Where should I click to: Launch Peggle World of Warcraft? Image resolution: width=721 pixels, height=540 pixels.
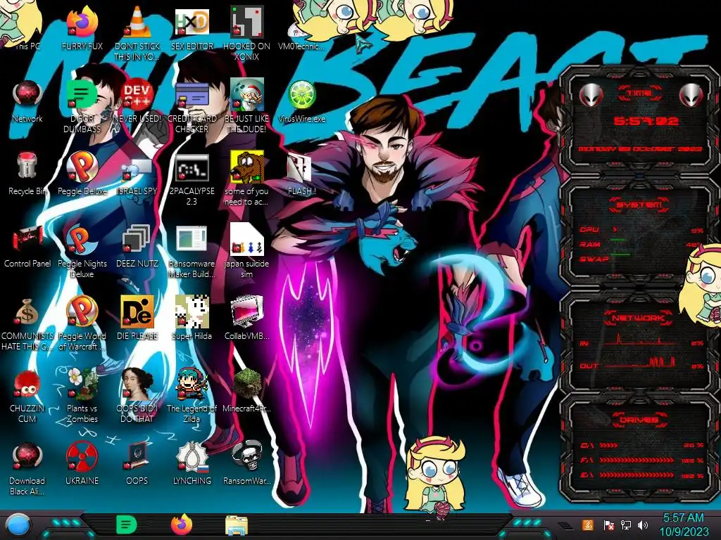pyautogui.click(x=82, y=312)
